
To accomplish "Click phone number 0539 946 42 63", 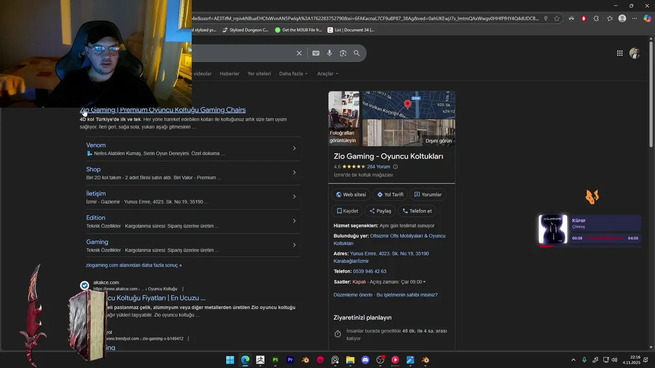I will [x=369, y=271].
